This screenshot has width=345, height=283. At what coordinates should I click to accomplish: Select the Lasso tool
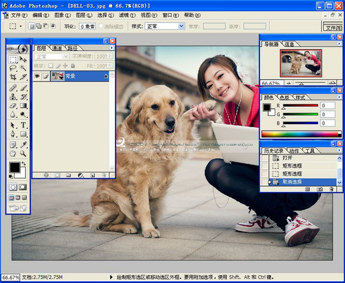tap(13, 68)
